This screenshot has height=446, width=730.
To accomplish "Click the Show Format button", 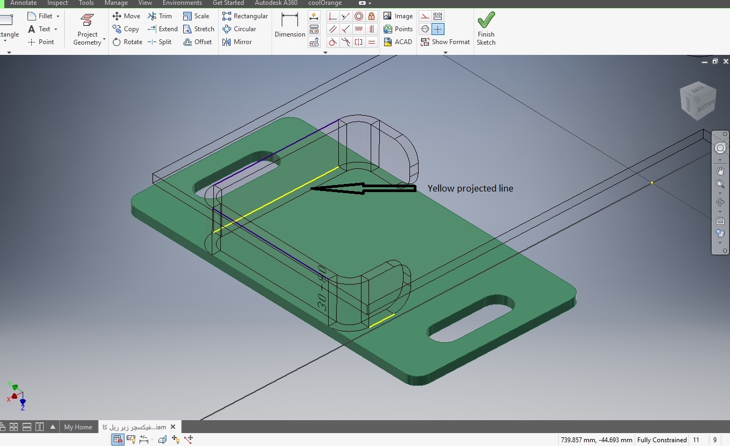I will tap(445, 42).
